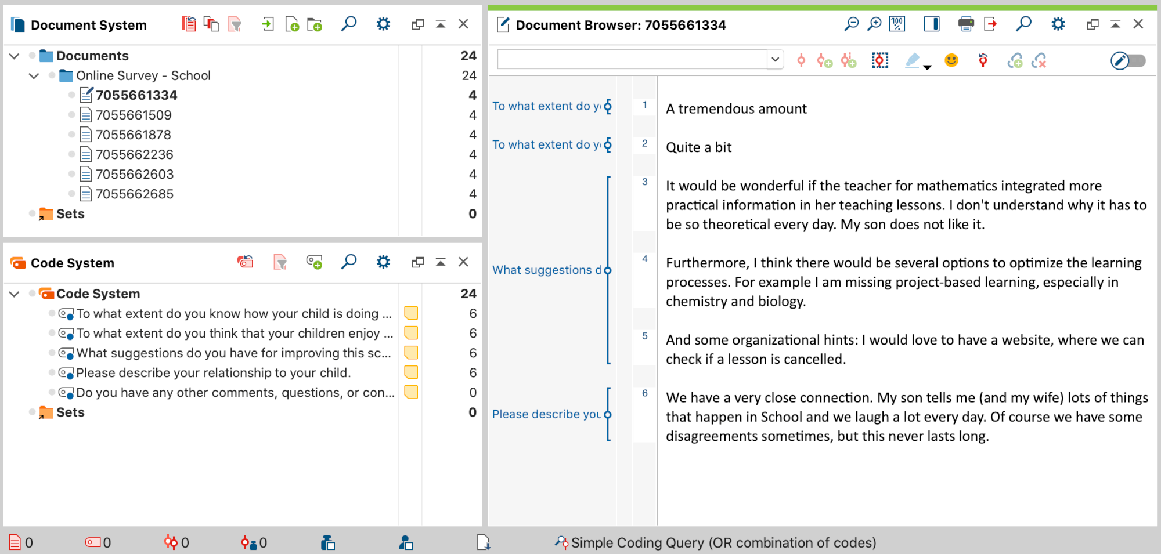Add a new code icon
Image resolution: width=1161 pixels, height=554 pixels.
(x=314, y=262)
